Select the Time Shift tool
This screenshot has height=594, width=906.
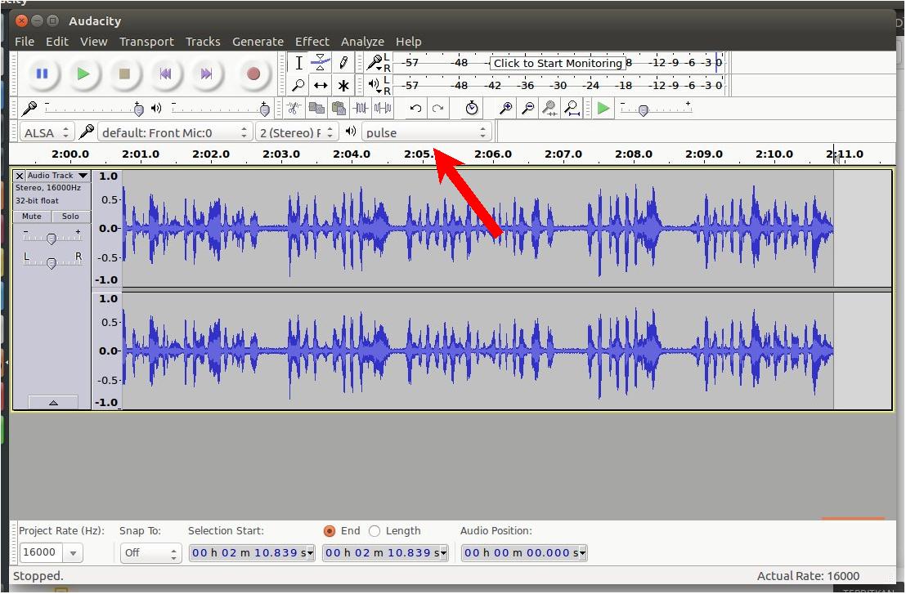pos(321,85)
